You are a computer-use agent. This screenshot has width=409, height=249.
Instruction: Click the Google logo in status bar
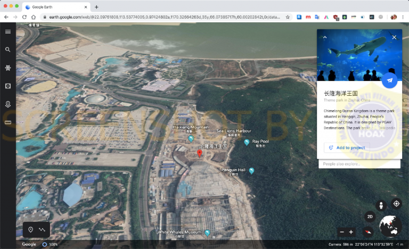(29, 244)
